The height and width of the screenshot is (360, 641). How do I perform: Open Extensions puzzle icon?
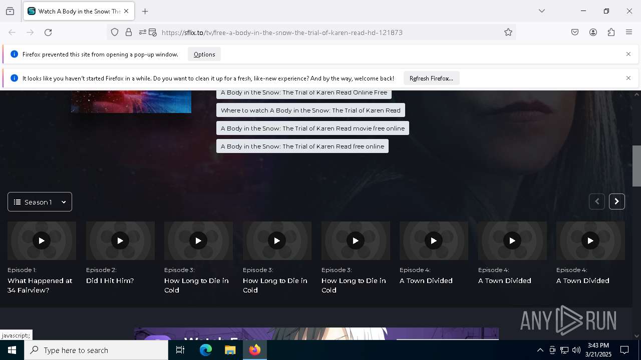point(611,32)
